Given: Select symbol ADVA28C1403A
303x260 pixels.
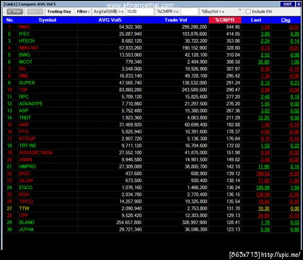Looking at the screenshot, I should point(36,153).
